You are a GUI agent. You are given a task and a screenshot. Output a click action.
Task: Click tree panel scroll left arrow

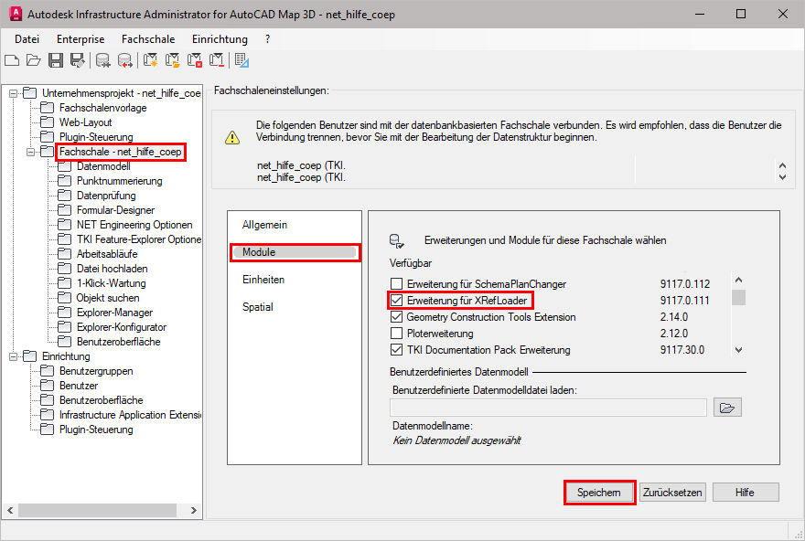(x=10, y=510)
